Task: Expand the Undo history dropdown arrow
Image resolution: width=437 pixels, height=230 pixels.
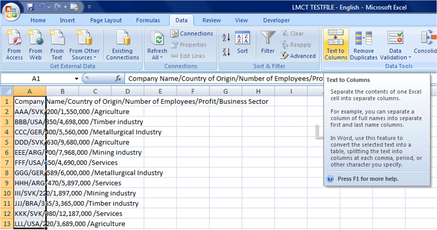Action: [x=49, y=7]
